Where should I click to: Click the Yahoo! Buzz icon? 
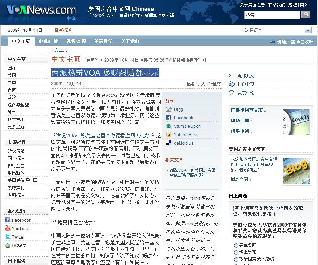pos(169,135)
